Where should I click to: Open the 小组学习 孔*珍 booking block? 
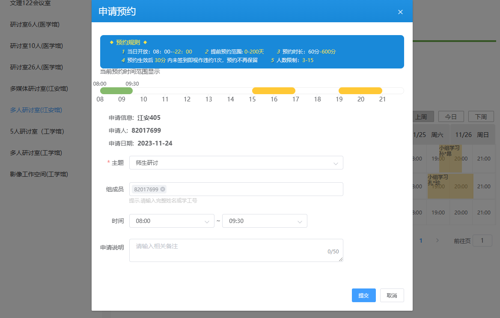[450, 186]
